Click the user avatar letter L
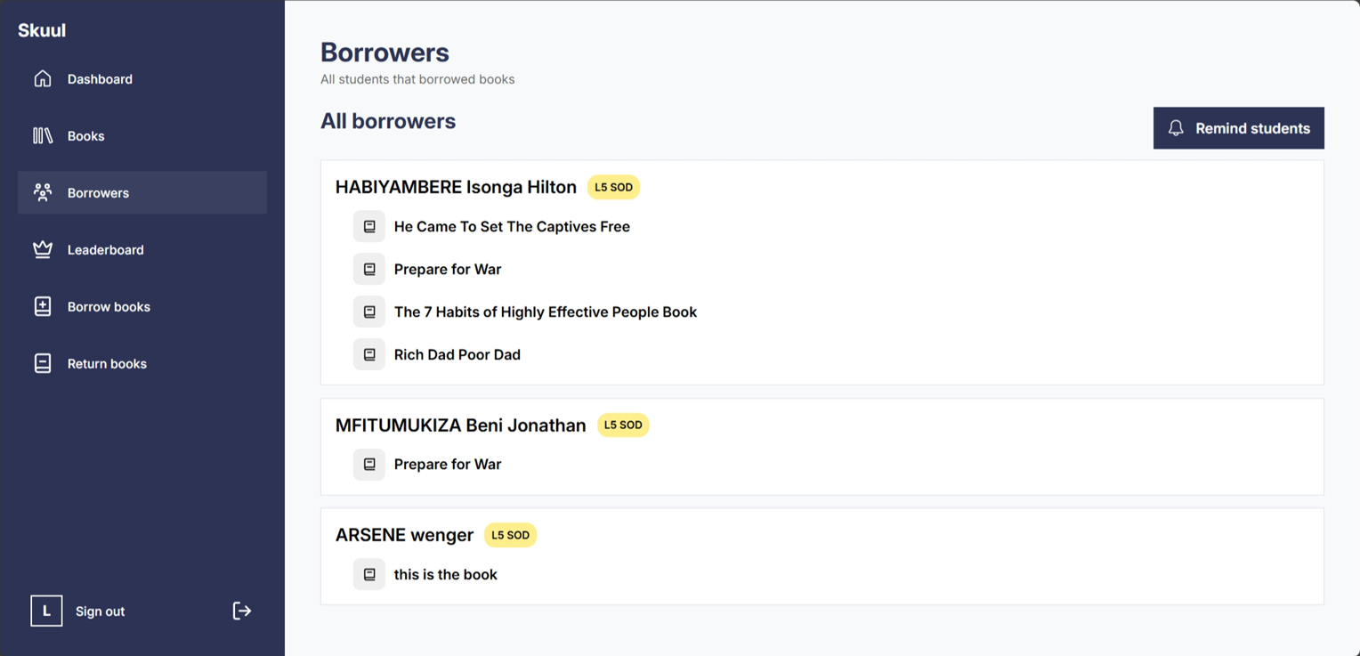This screenshot has width=1360, height=656. (x=46, y=611)
